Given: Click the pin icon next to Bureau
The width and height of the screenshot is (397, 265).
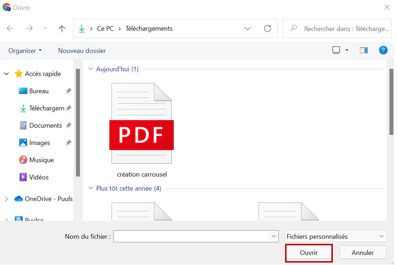Looking at the screenshot, I should (68, 91).
